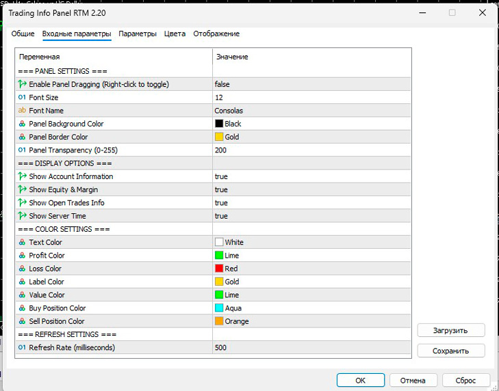Viewport: 499px width, 391px height.
Task: Open the Text Color White value dropdown
Action: click(311, 243)
